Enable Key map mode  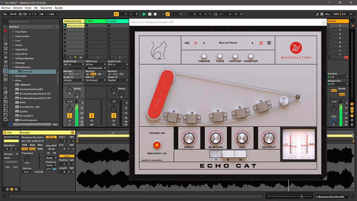(327, 14)
